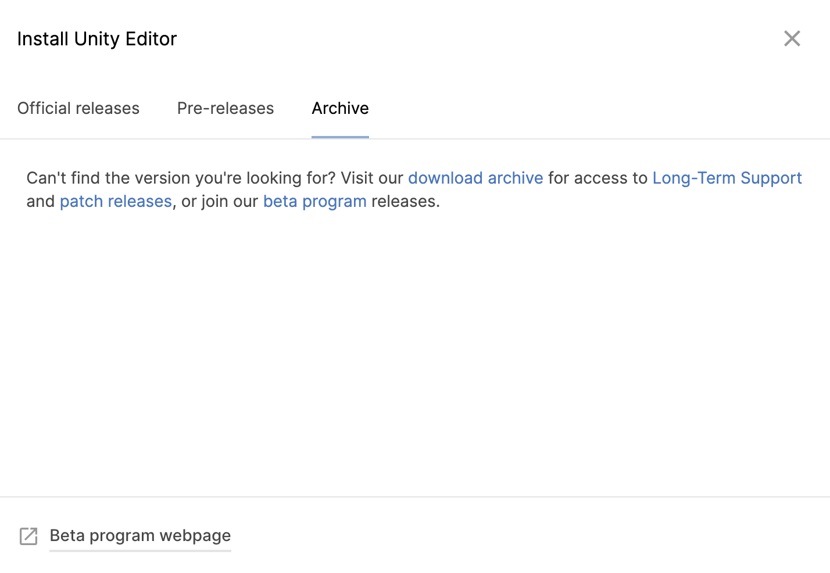830x573 pixels.
Task: Click the X icon in the dialog header
Action: click(x=792, y=39)
